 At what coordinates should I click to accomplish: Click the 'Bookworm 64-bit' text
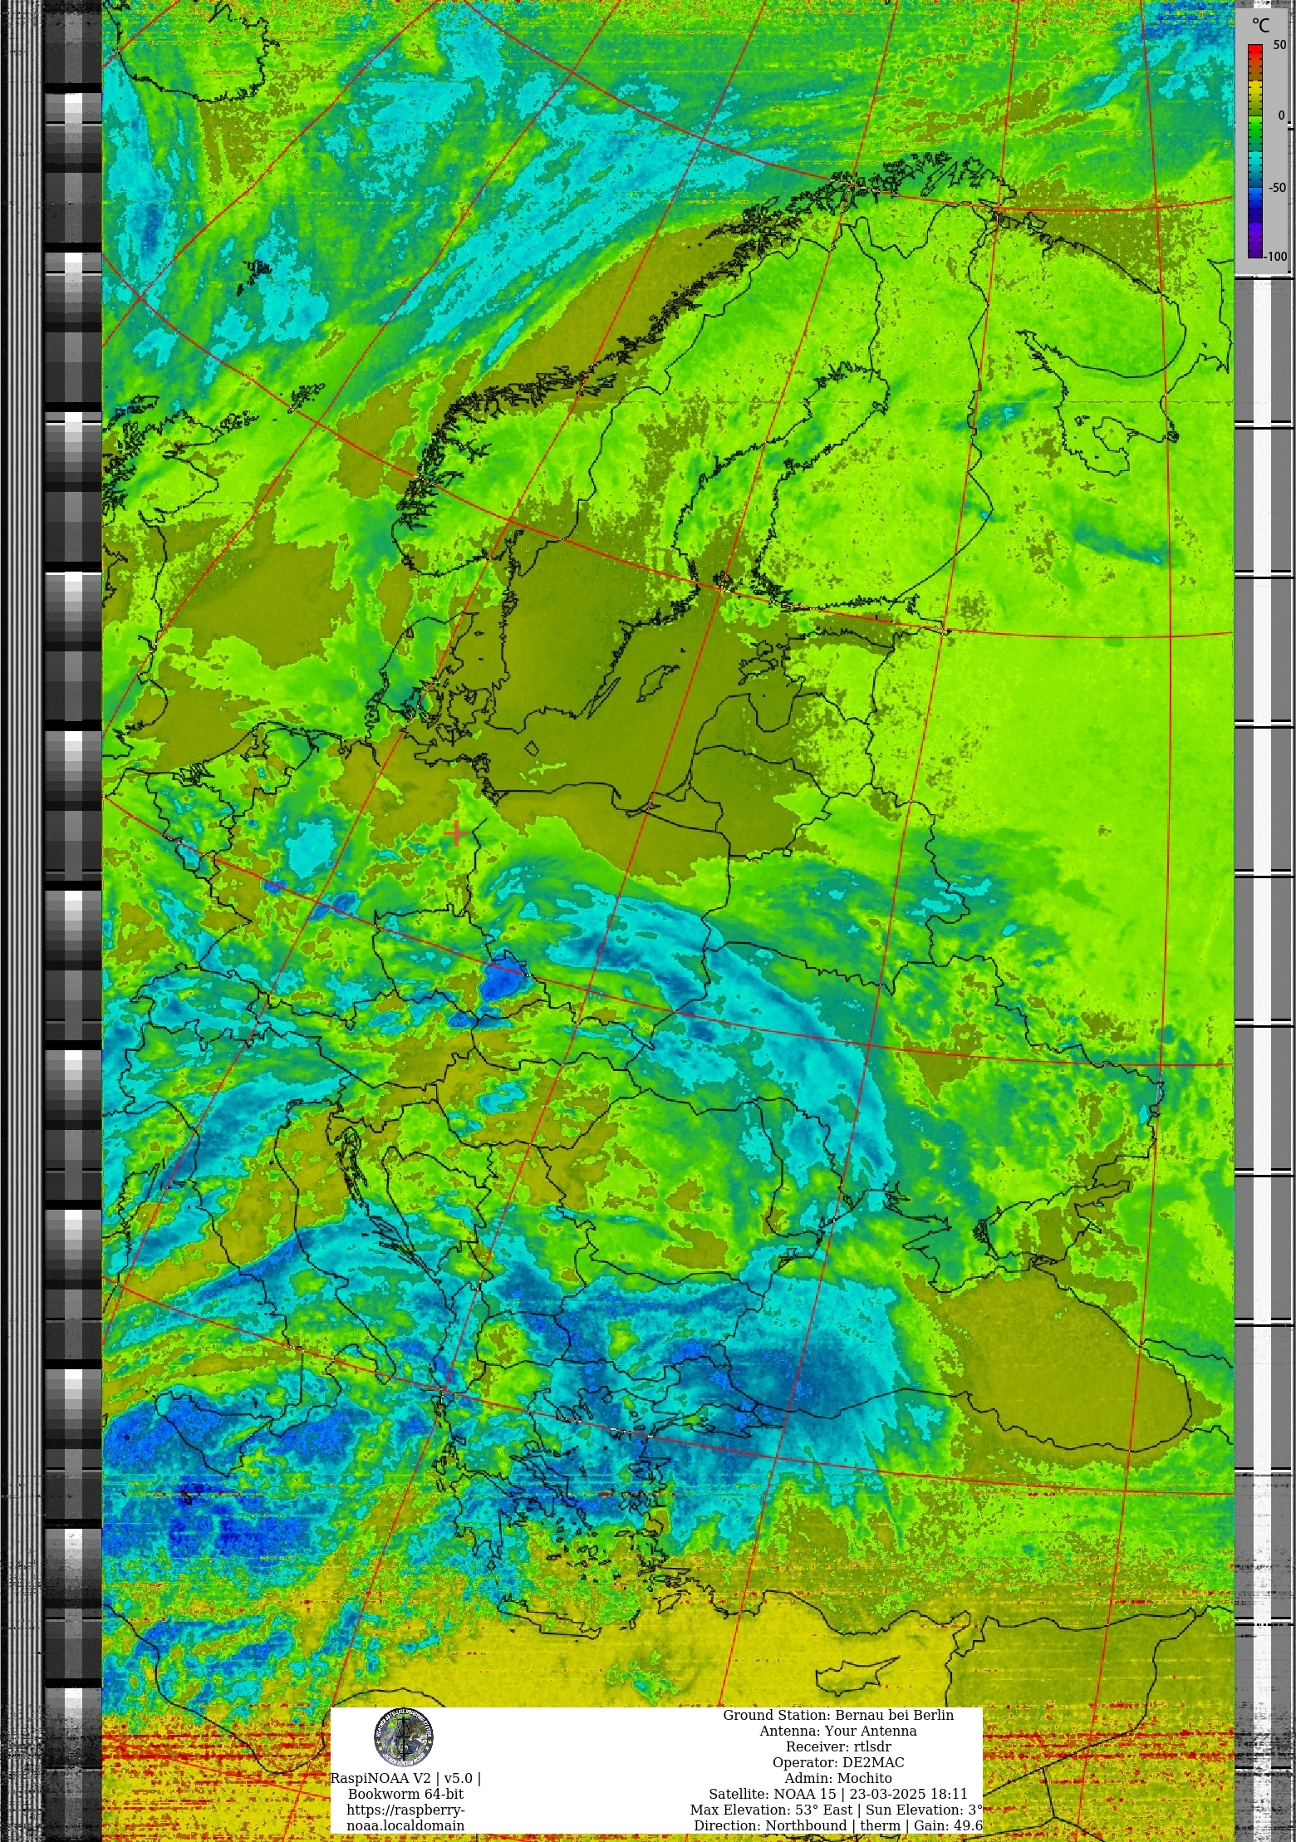(x=405, y=1794)
